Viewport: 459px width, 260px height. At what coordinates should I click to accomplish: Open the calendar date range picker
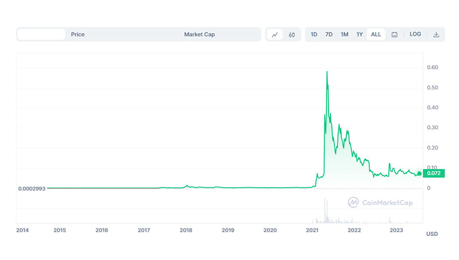click(x=394, y=34)
